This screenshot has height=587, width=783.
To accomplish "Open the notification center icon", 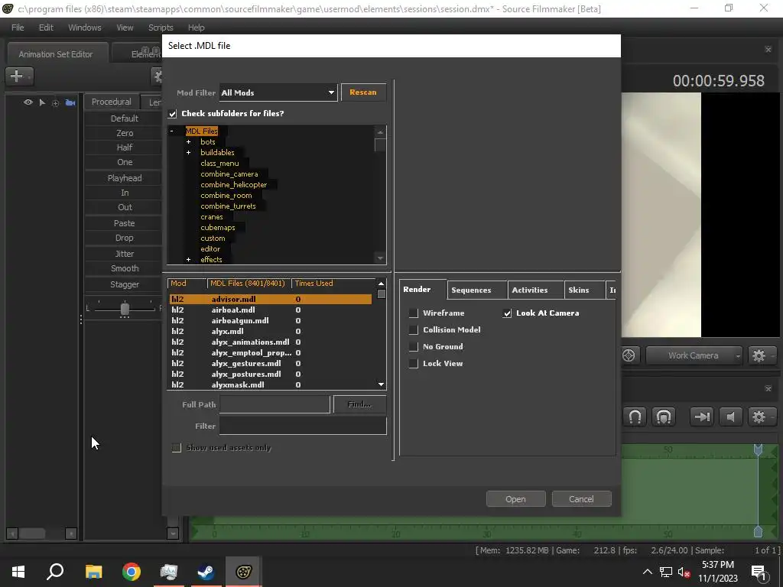I will tap(759, 572).
